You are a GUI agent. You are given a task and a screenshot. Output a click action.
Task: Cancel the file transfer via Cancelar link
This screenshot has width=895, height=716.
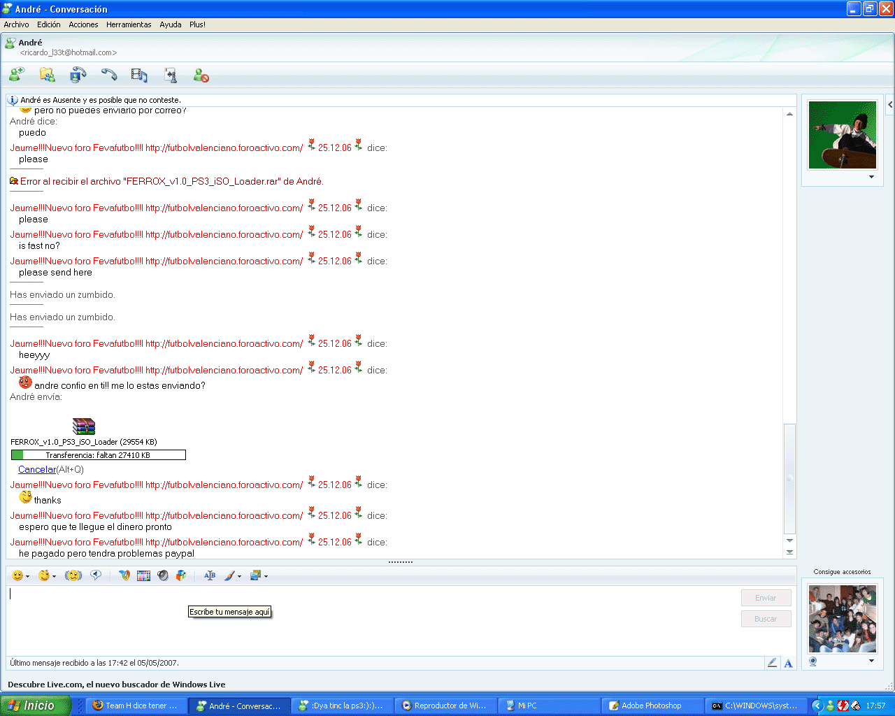pos(37,469)
